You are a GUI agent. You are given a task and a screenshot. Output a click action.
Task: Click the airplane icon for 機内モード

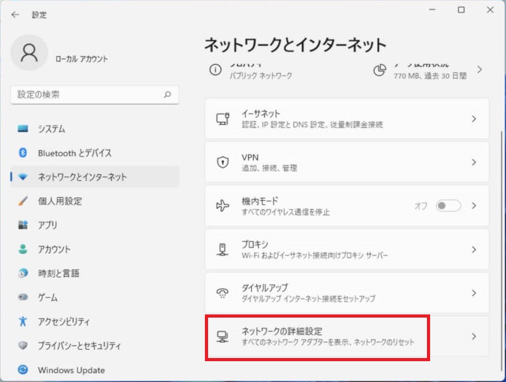pos(223,205)
